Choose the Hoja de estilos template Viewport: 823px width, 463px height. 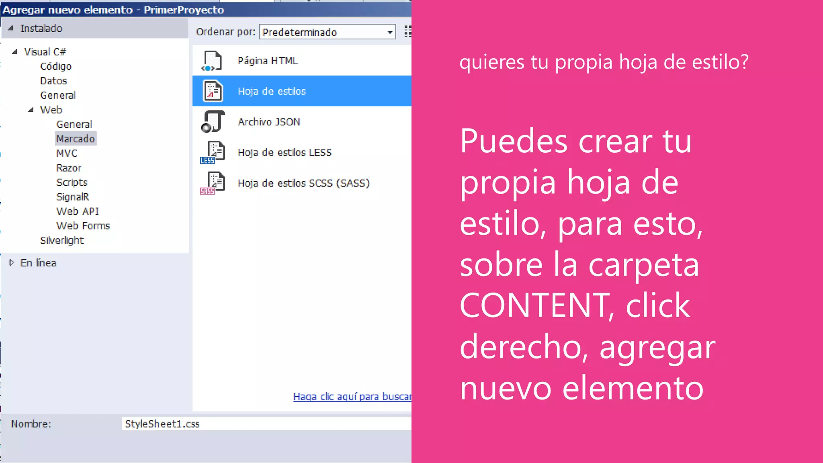(302, 91)
